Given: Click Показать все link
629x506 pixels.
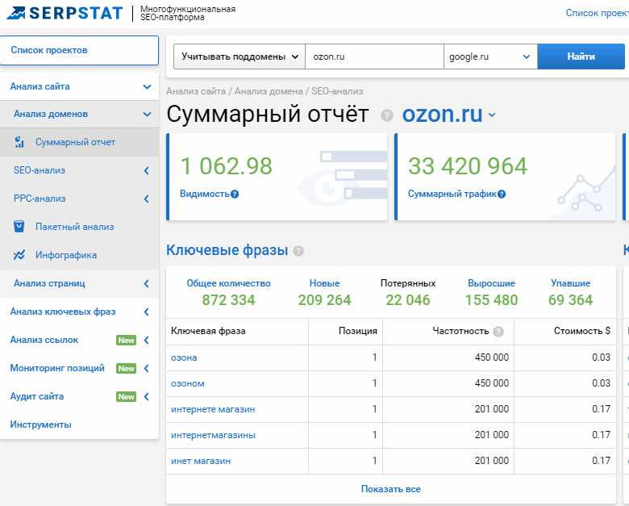Looking at the screenshot, I should click(x=391, y=489).
